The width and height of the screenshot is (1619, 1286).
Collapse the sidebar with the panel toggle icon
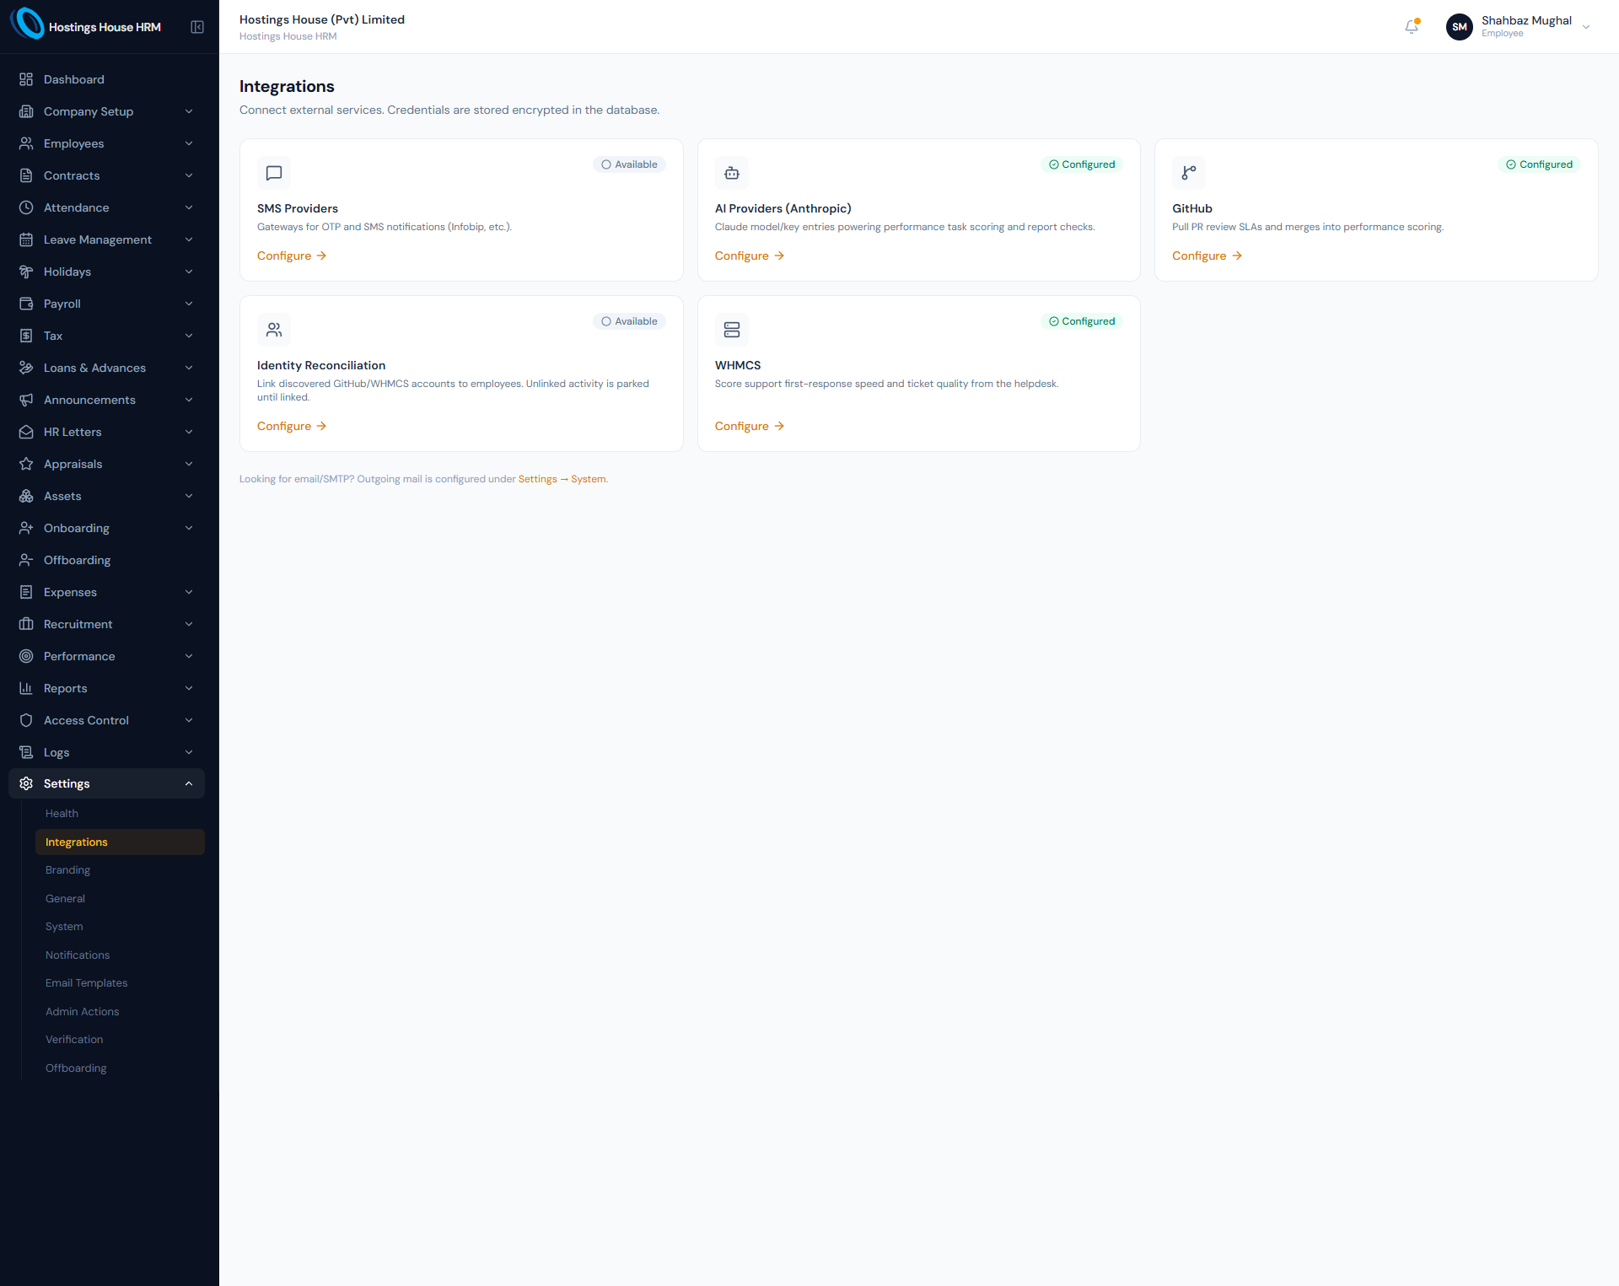[197, 27]
